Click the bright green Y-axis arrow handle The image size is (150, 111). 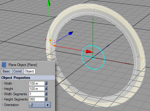pos(49,3)
